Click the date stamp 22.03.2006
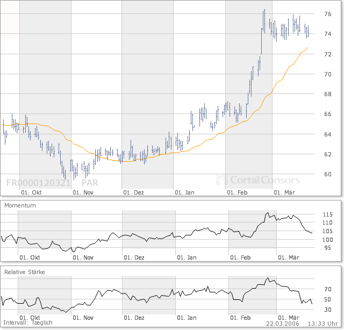Image resolution: width=344 pixels, height=330 pixels. 283,324
